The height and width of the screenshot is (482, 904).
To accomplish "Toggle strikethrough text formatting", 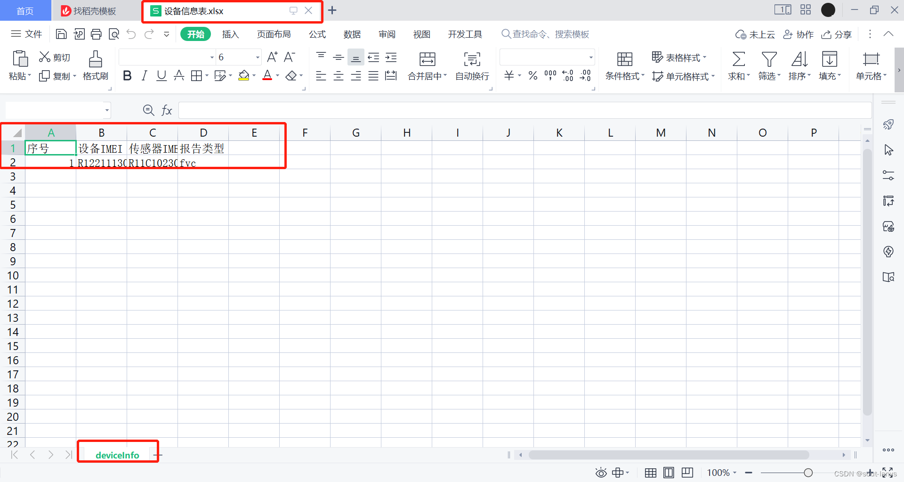I will (179, 75).
